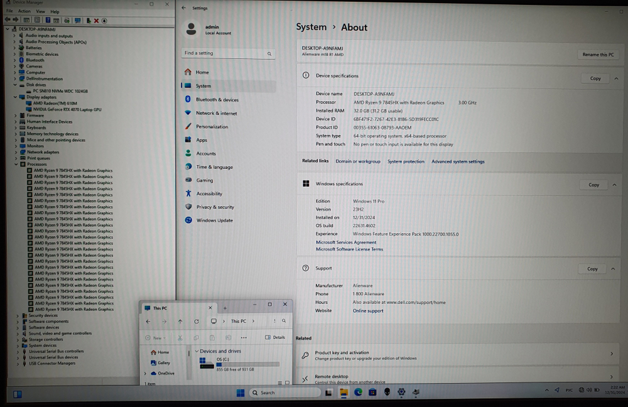Click the OS (C:) drive usage bar
The width and height of the screenshot is (628, 407).
click(239, 364)
